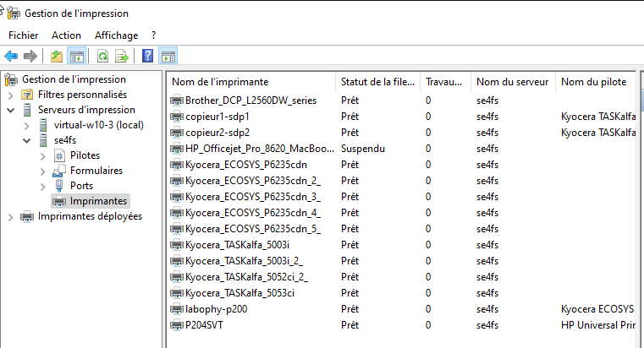
Task: Click the printer icon of Brother_DCP_L2560DW_series
Action: [x=177, y=101]
